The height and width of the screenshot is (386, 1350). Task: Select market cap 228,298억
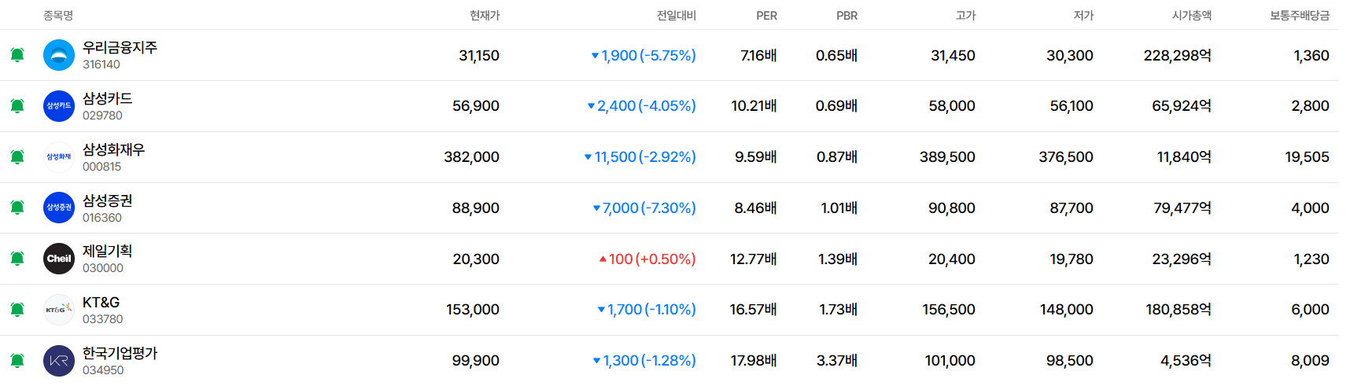pos(1178,56)
